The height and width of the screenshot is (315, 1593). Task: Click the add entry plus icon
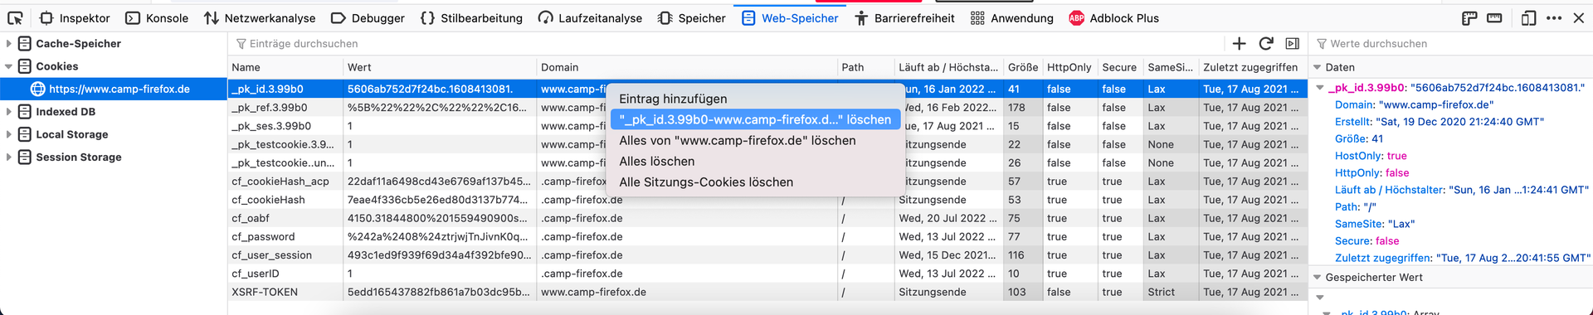point(1240,43)
